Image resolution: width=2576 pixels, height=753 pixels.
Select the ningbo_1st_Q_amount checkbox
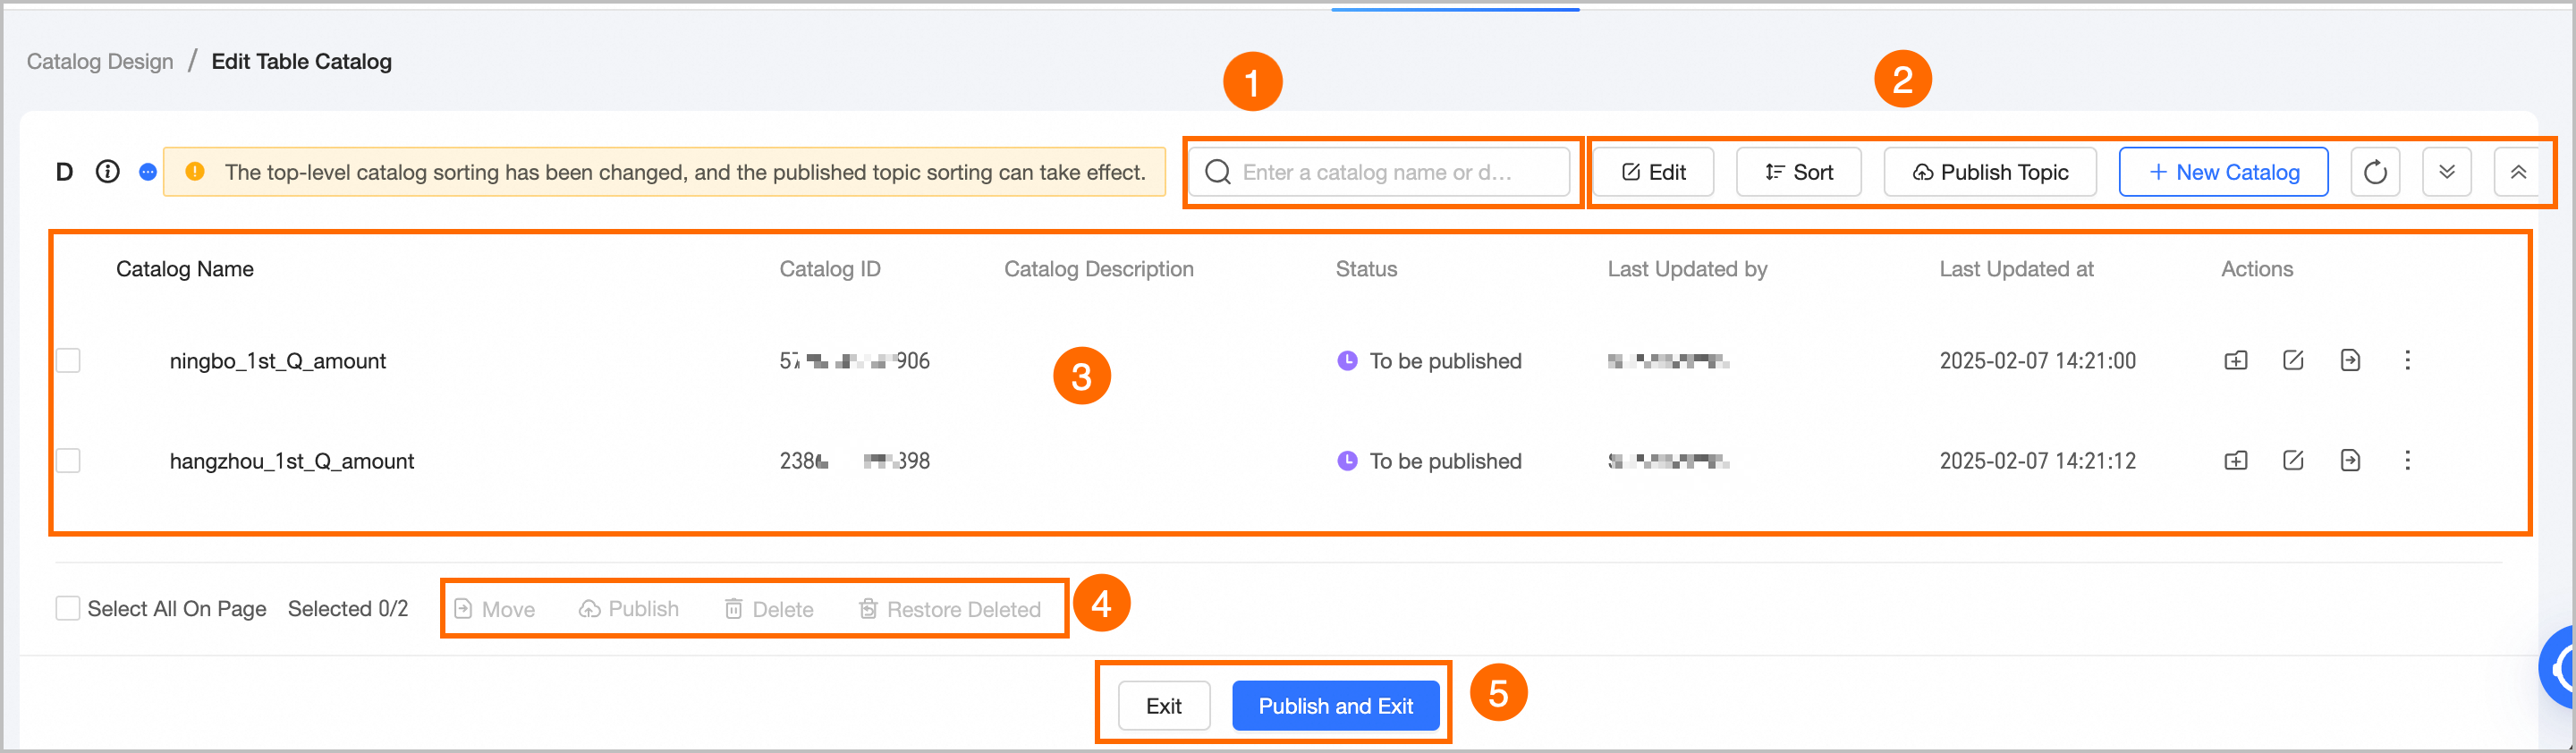68,360
